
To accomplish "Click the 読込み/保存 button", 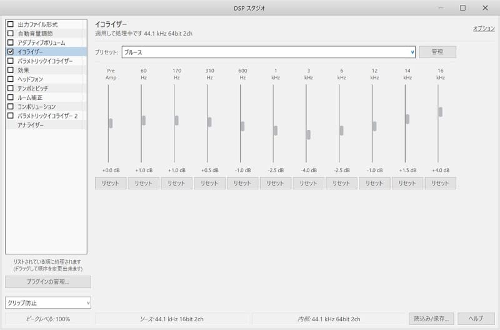I will tap(431, 319).
